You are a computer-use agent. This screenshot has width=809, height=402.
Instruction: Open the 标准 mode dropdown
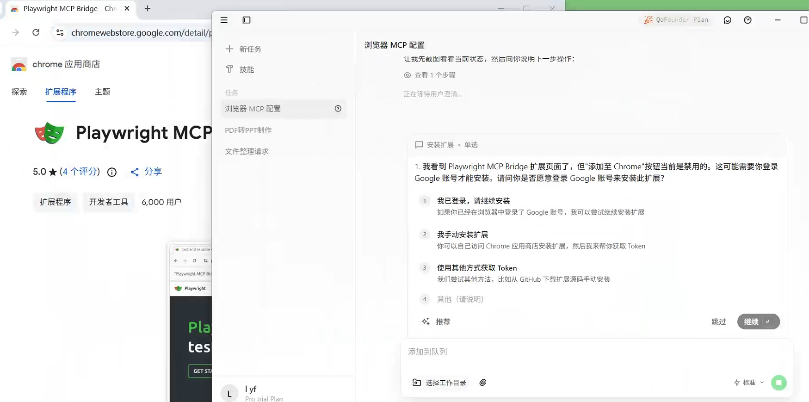[749, 383]
